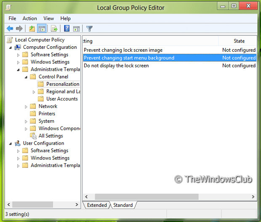This screenshot has height=222, width=261.
Task: Collapse Administrative Templates under Computer Configuration
Action: point(18,70)
